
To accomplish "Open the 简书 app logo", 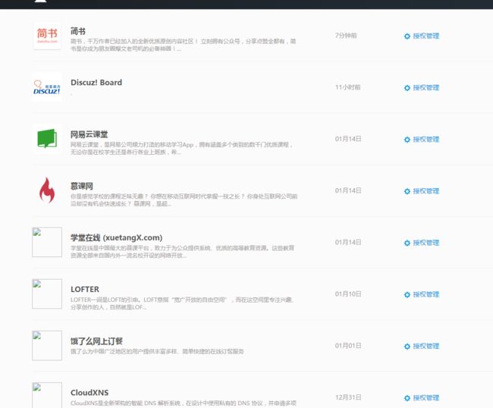I will pyautogui.click(x=47, y=36).
